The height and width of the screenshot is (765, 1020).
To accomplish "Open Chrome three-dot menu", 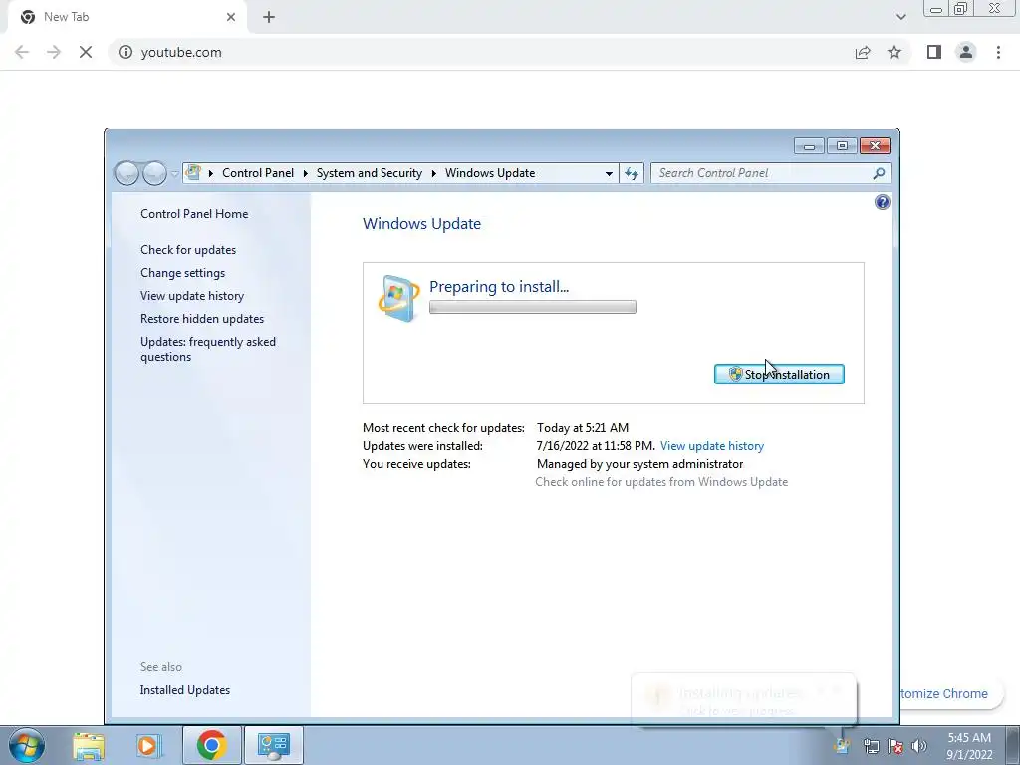I will 998,52.
